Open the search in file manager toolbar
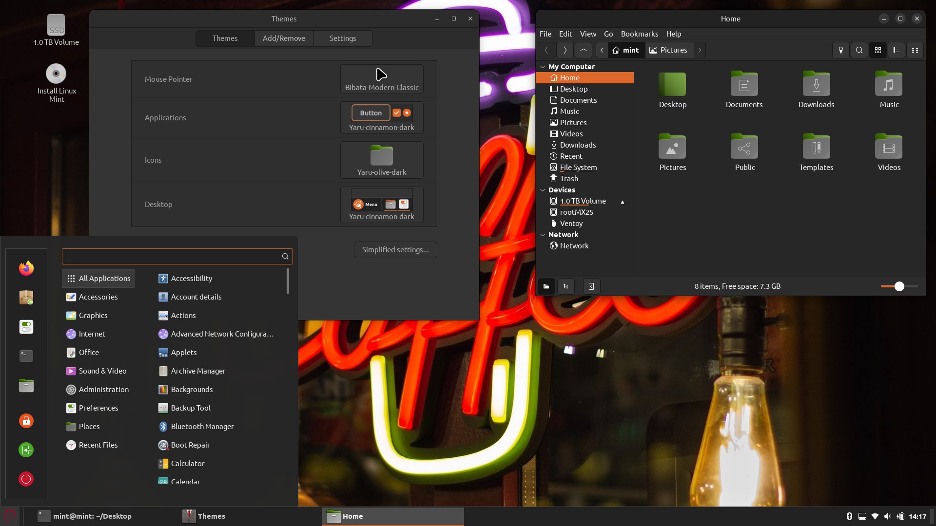This screenshot has width=936, height=526. click(x=859, y=50)
